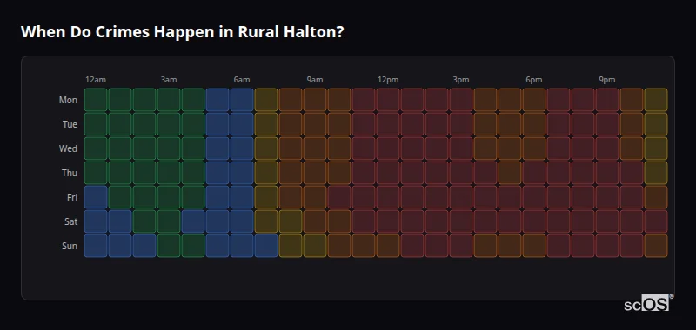Select the Wednesday 9pm cell
The width and height of the screenshot is (696, 330).
pyautogui.click(x=607, y=148)
